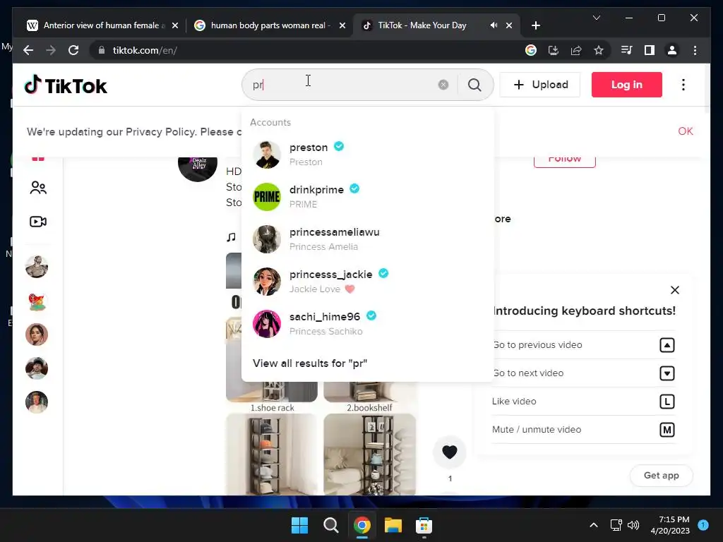Click the Get app button
This screenshot has height=542, width=723.
coord(661,475)
